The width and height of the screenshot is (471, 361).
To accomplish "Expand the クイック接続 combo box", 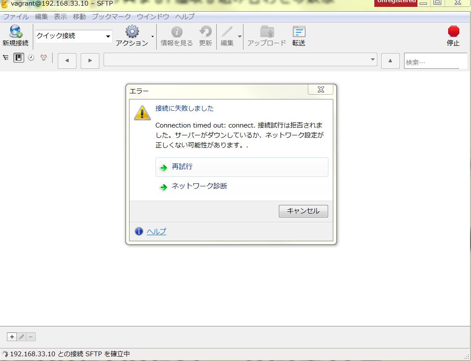I will pyautogui.click(x=108, y=36).
